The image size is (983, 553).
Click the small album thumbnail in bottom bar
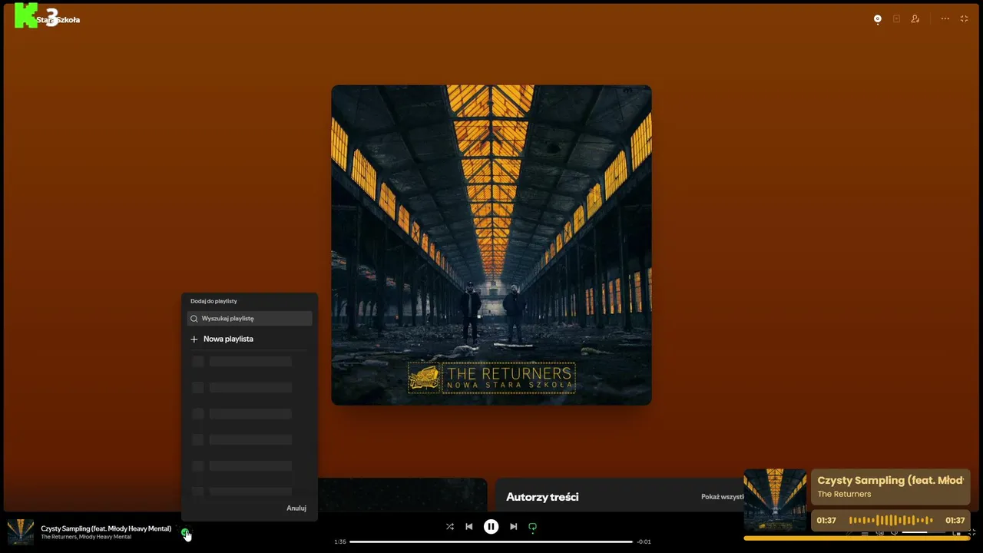21,532
